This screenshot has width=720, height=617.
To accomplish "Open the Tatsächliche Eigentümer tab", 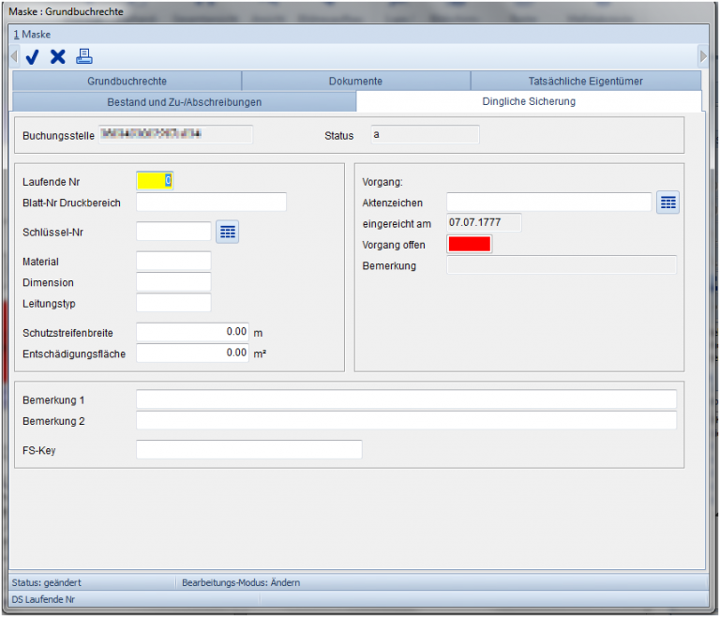I will click(x=585, y=82).
